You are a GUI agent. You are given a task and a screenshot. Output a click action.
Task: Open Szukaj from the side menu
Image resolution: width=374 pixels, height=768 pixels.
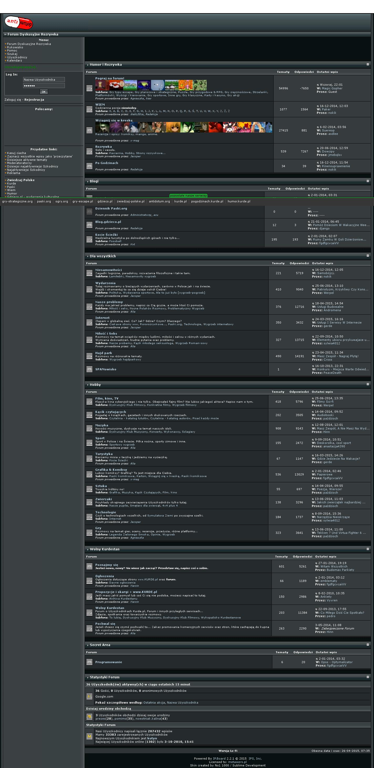pyautogui.click(x=12, y=54)
